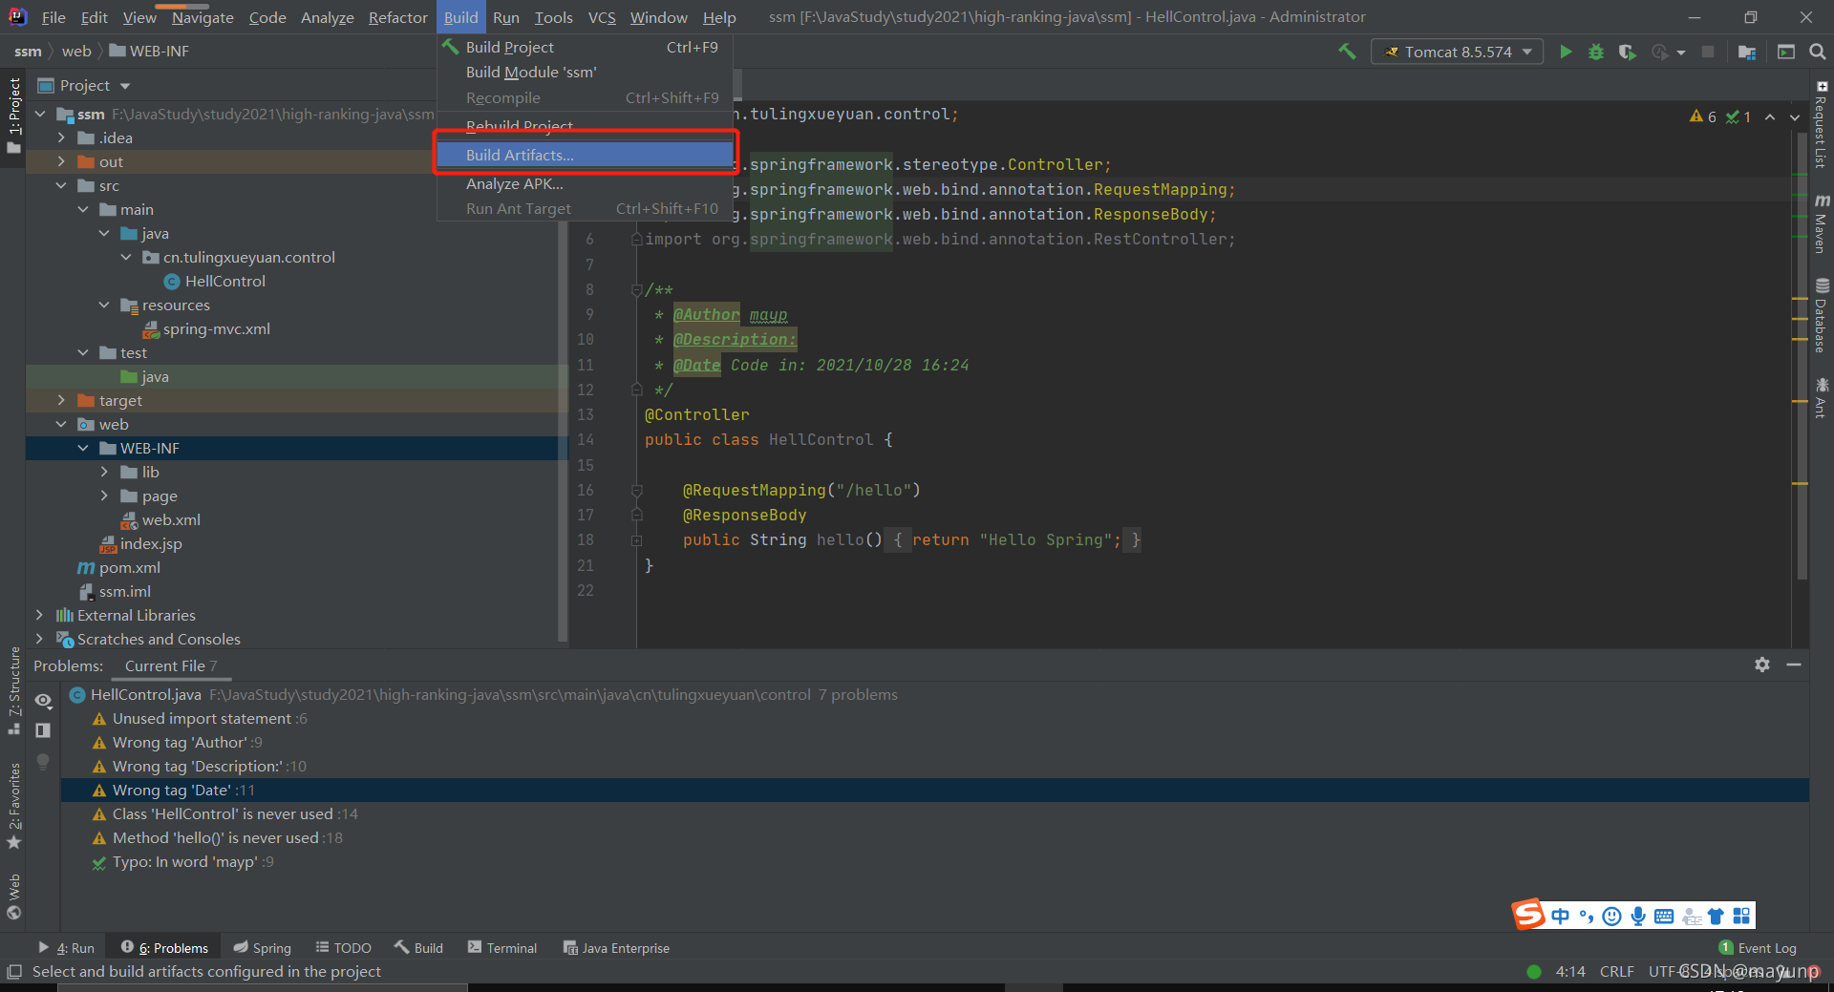Toggle Sogou Chinese/English mode icon
The image size is (1834, 992).
pos(1561,917)
